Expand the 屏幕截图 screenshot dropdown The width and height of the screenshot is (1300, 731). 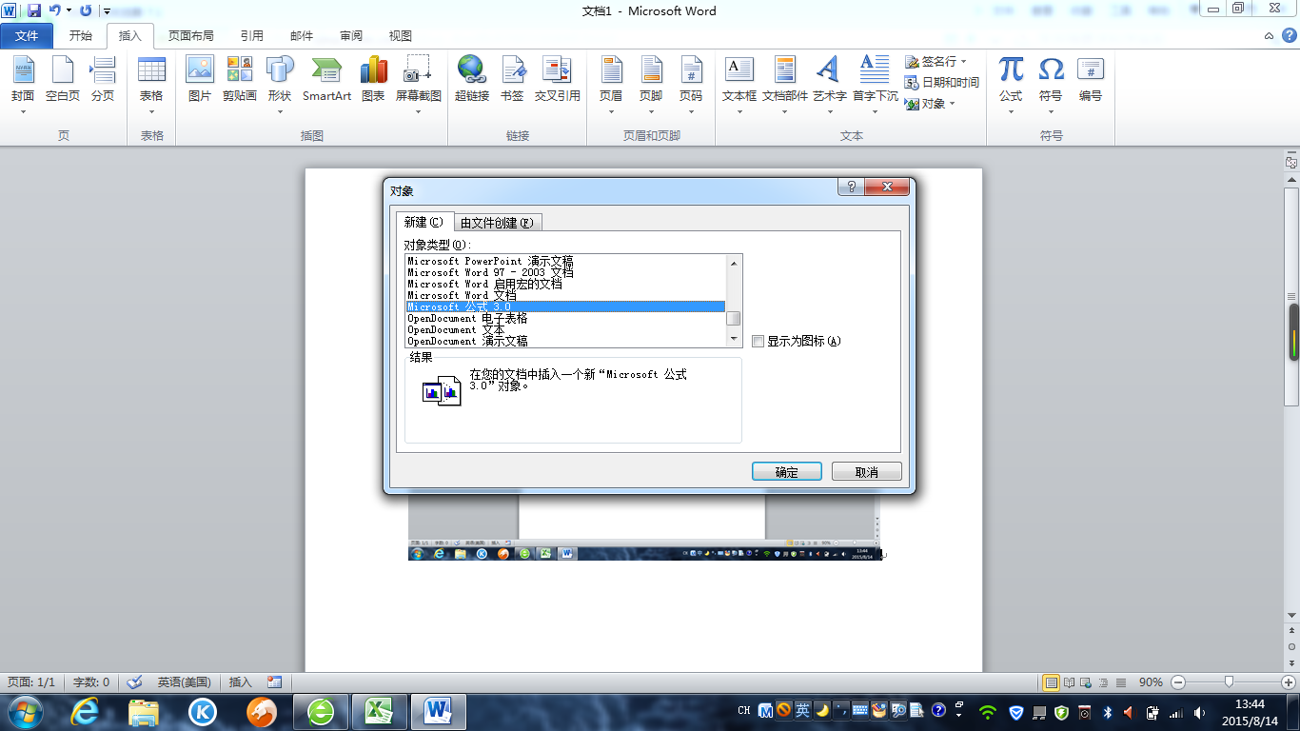pos(419,110)
